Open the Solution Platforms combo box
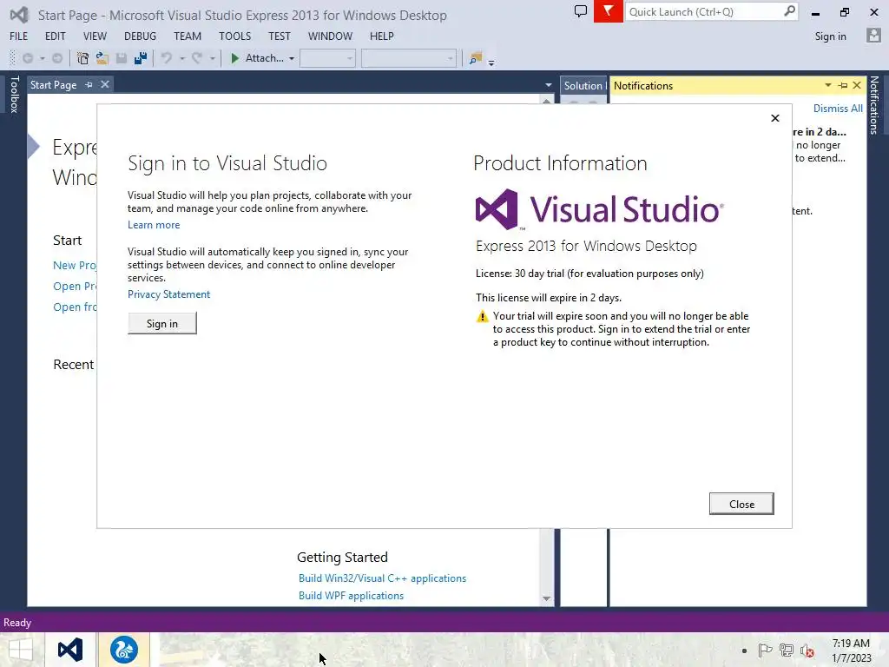Screen dimensions: 889x667 (x=409, y=58)
